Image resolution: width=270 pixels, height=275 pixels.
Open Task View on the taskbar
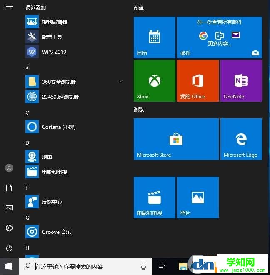(162, 266)
